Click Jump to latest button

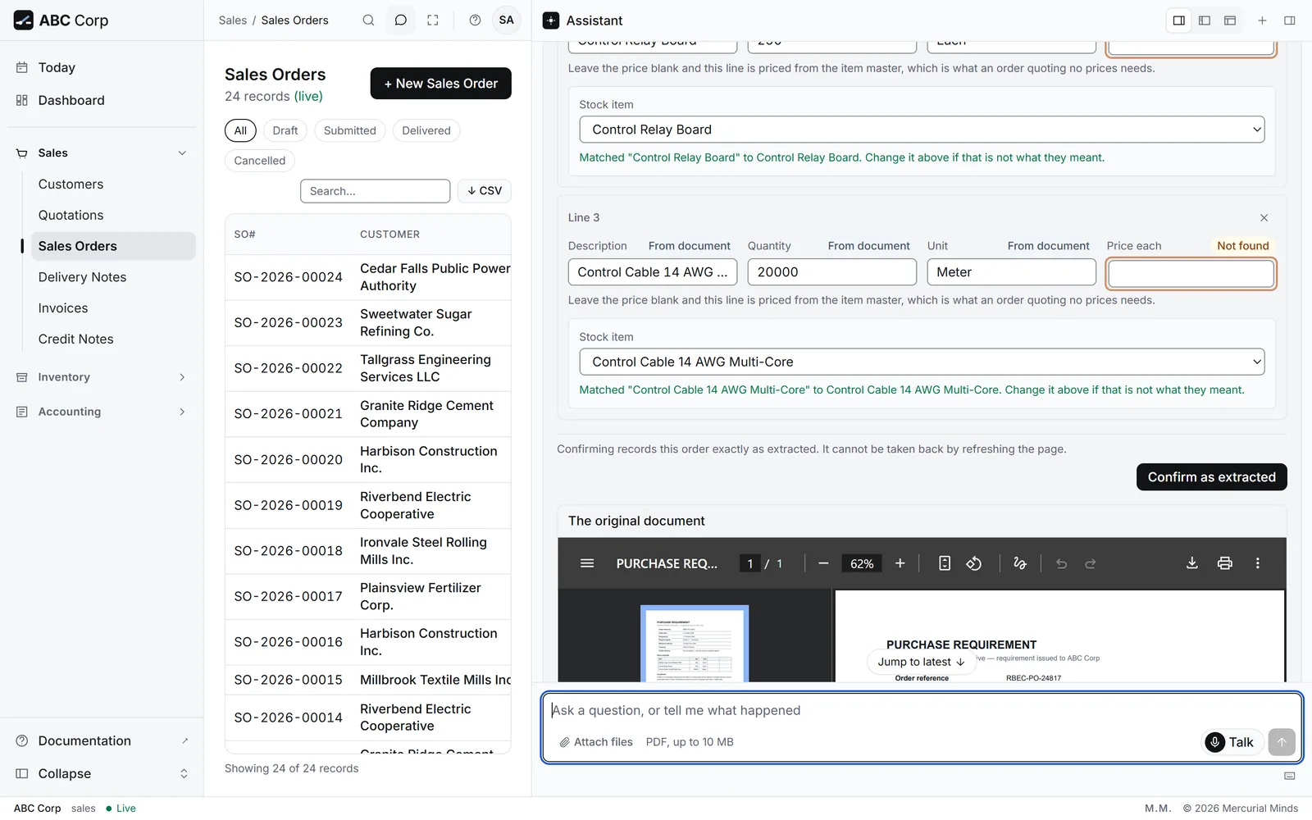click(921, 662)
